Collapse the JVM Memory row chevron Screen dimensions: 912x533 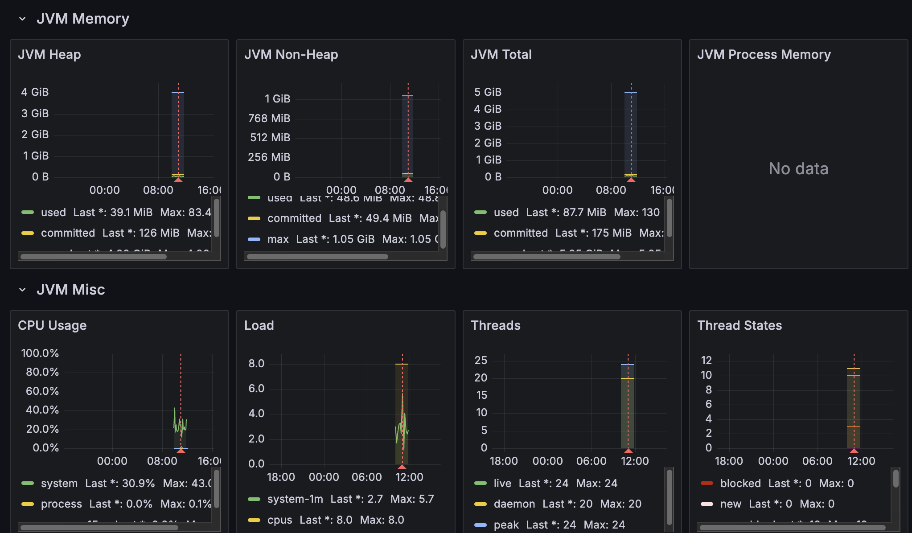(x=22, y=19)
